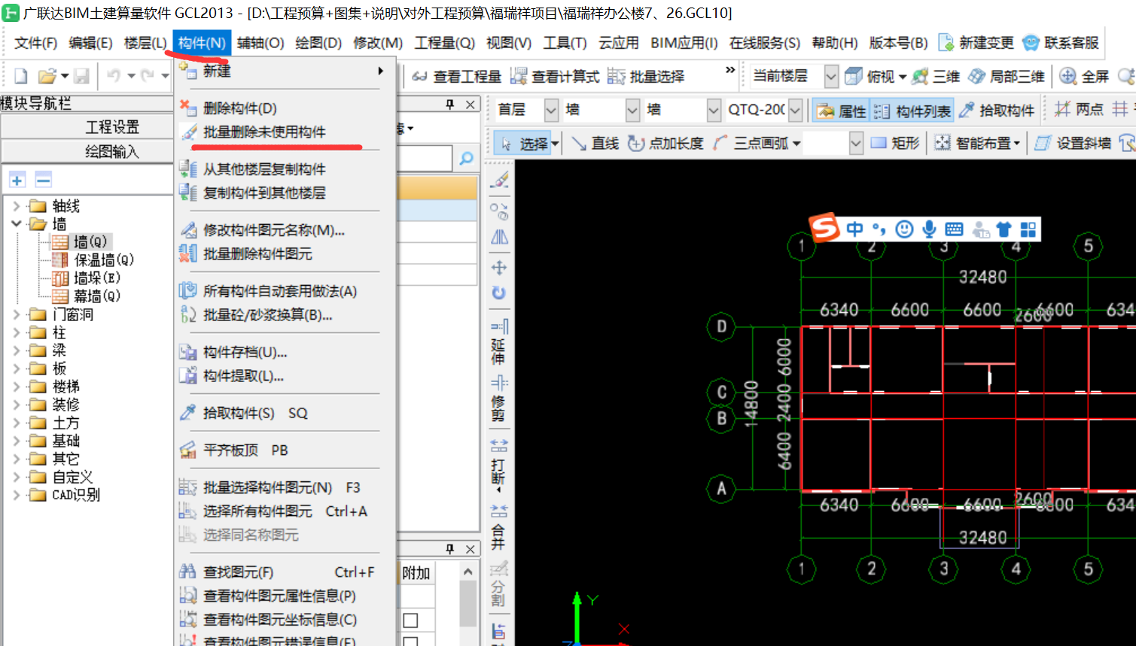The height and width of the screenshot is (646, 1136).
Task: Activate 局部三维 view
Action: tap(1007, 76)
